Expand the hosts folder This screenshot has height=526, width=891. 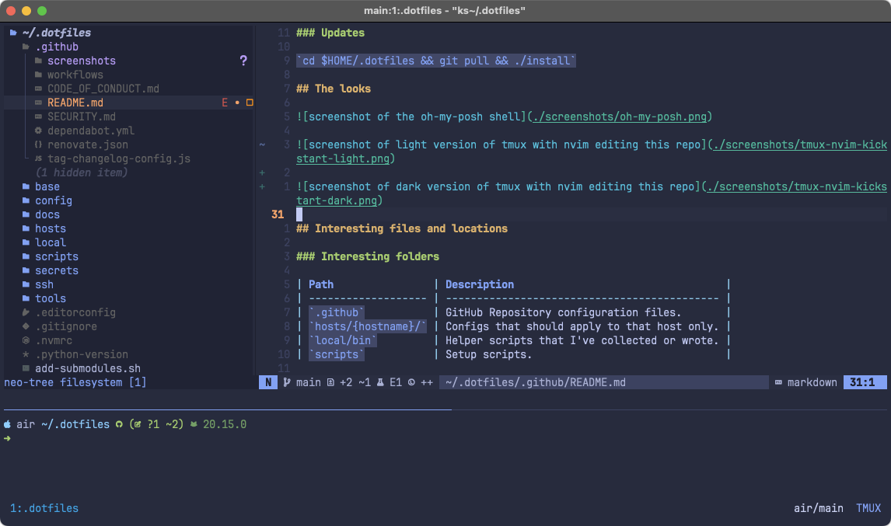[x=50, y=228]
